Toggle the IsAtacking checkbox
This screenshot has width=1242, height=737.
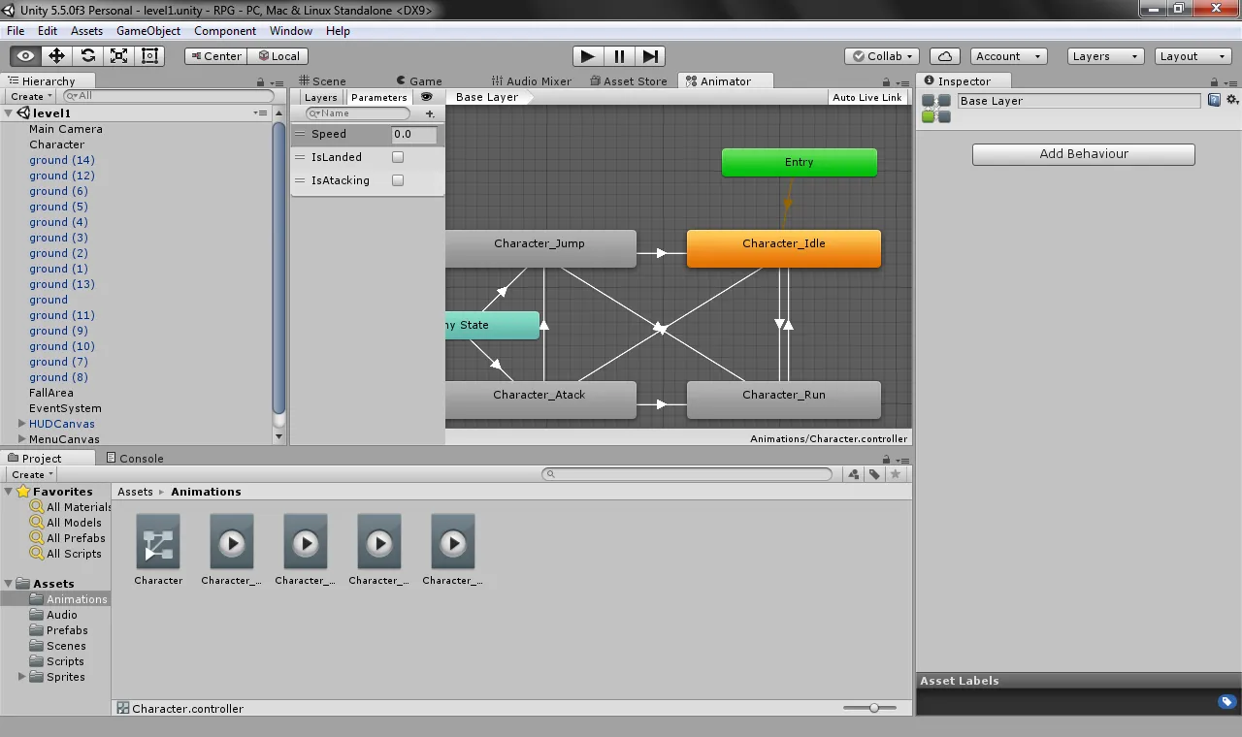click(398, 180)
